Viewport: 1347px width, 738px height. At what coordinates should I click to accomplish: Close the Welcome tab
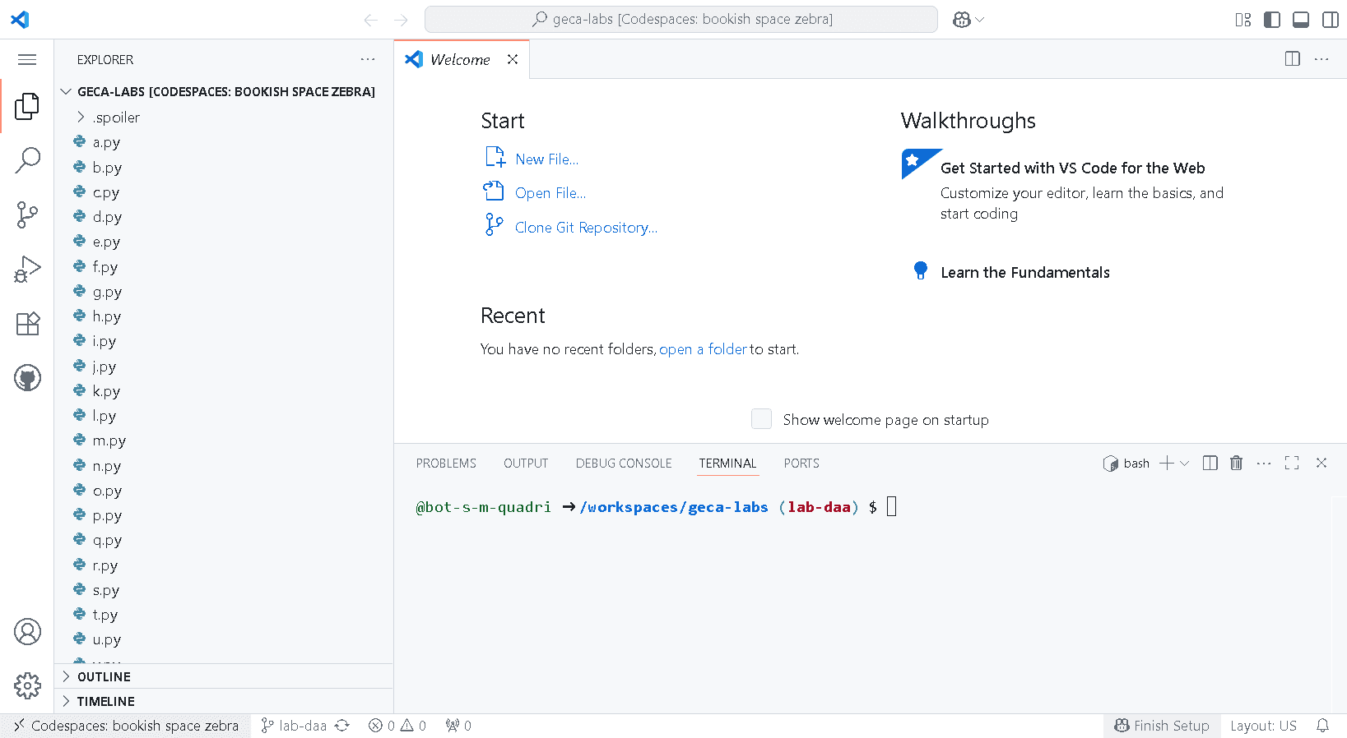(x=513, y=59)
